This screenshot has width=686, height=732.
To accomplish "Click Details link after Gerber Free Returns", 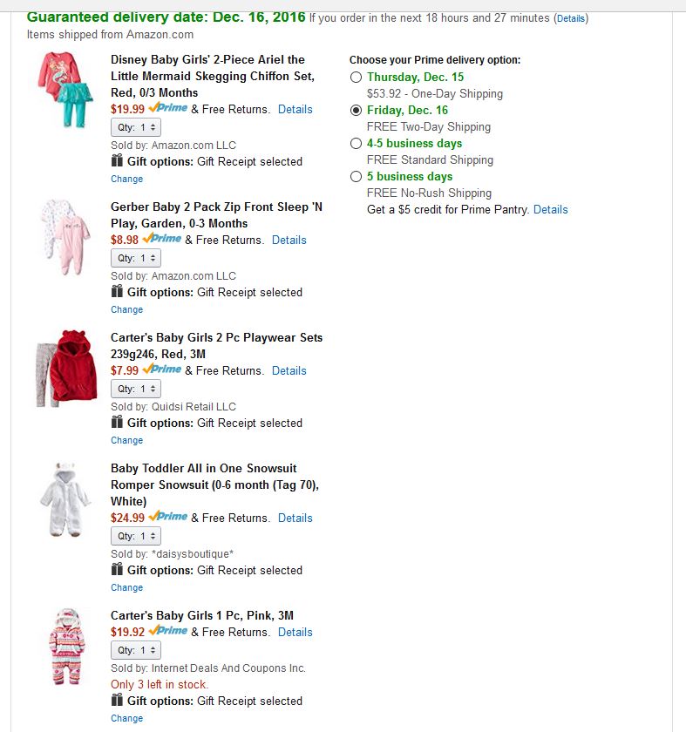I will 289,240.
